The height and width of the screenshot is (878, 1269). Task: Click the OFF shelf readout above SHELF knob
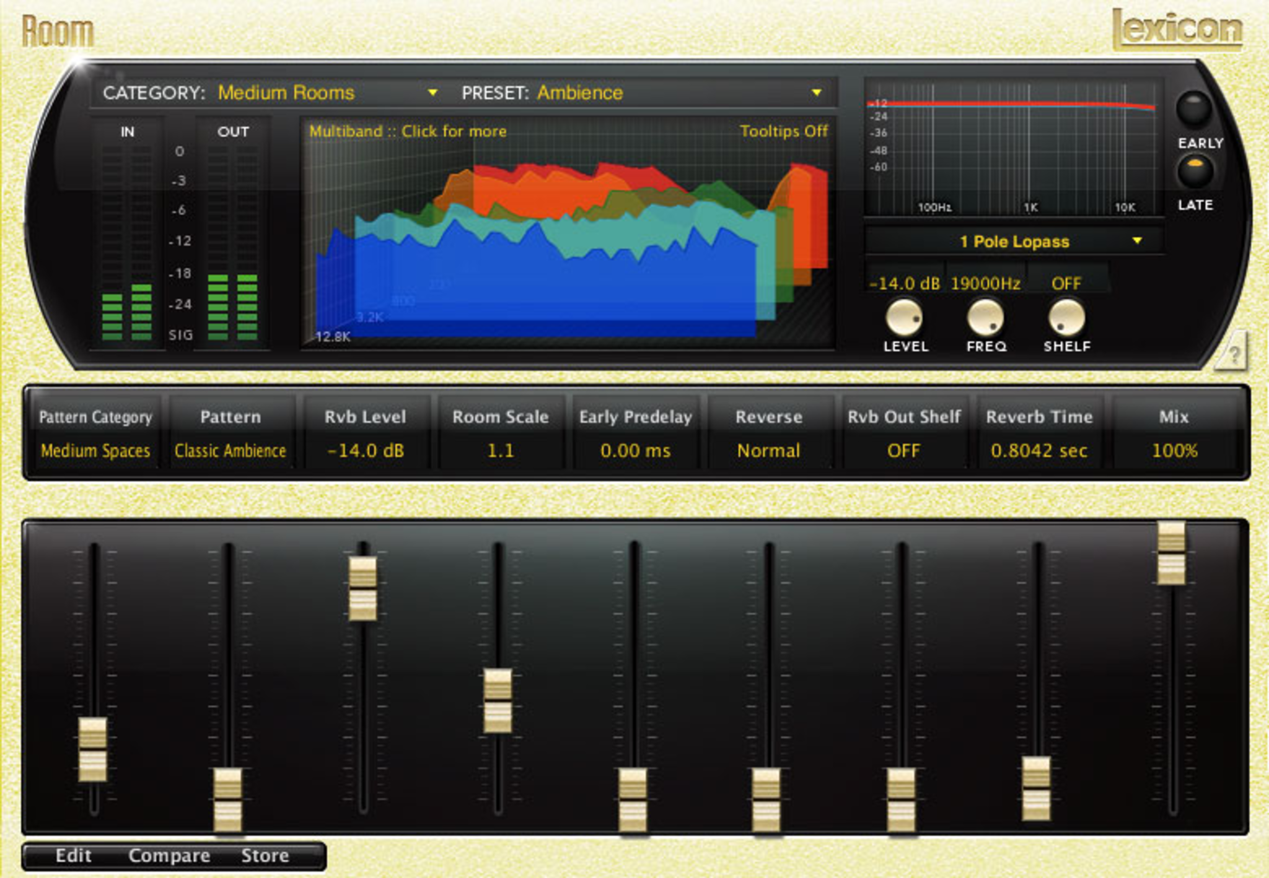tap(1066, 284)
